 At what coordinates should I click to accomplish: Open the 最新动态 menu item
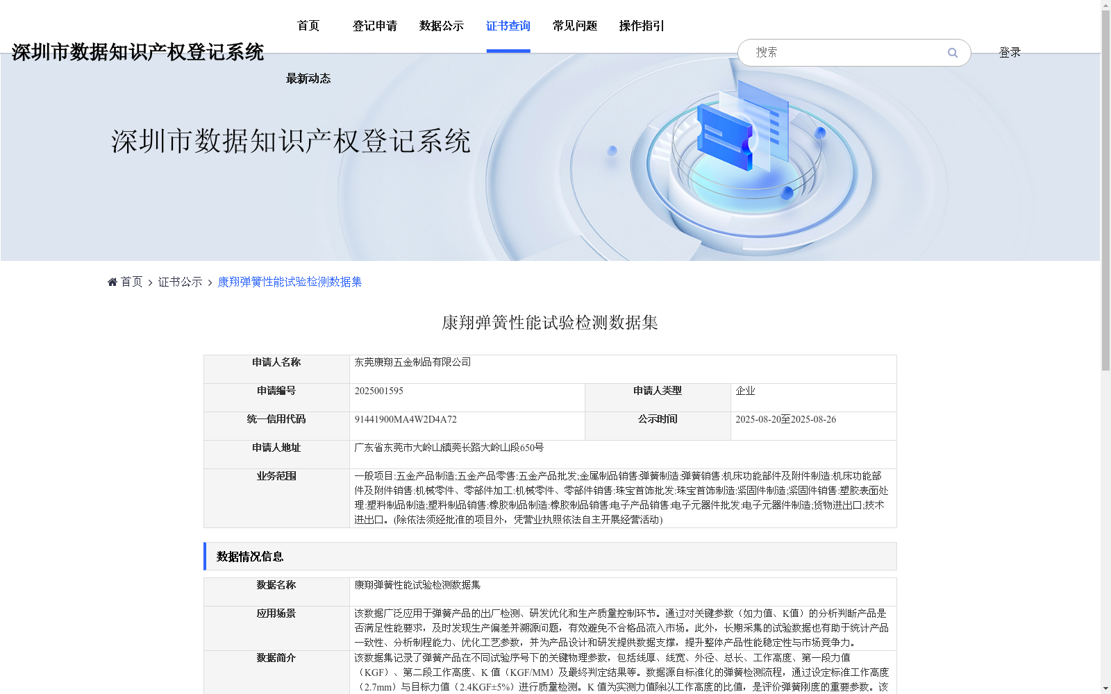click(x=308, y=78)
